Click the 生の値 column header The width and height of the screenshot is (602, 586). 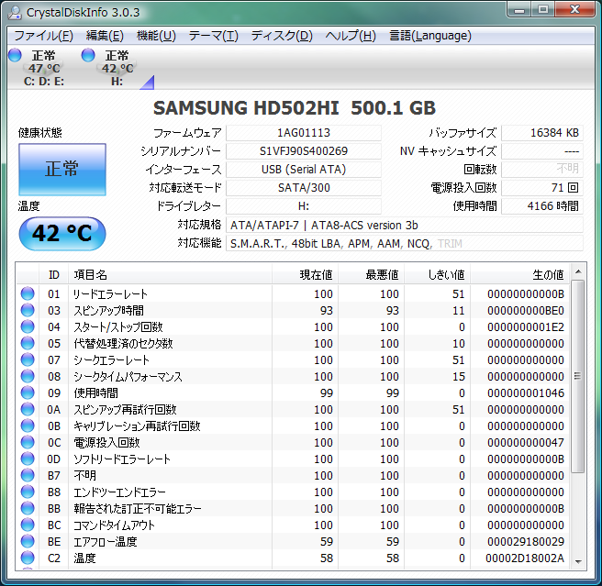[x=520, y=275]
